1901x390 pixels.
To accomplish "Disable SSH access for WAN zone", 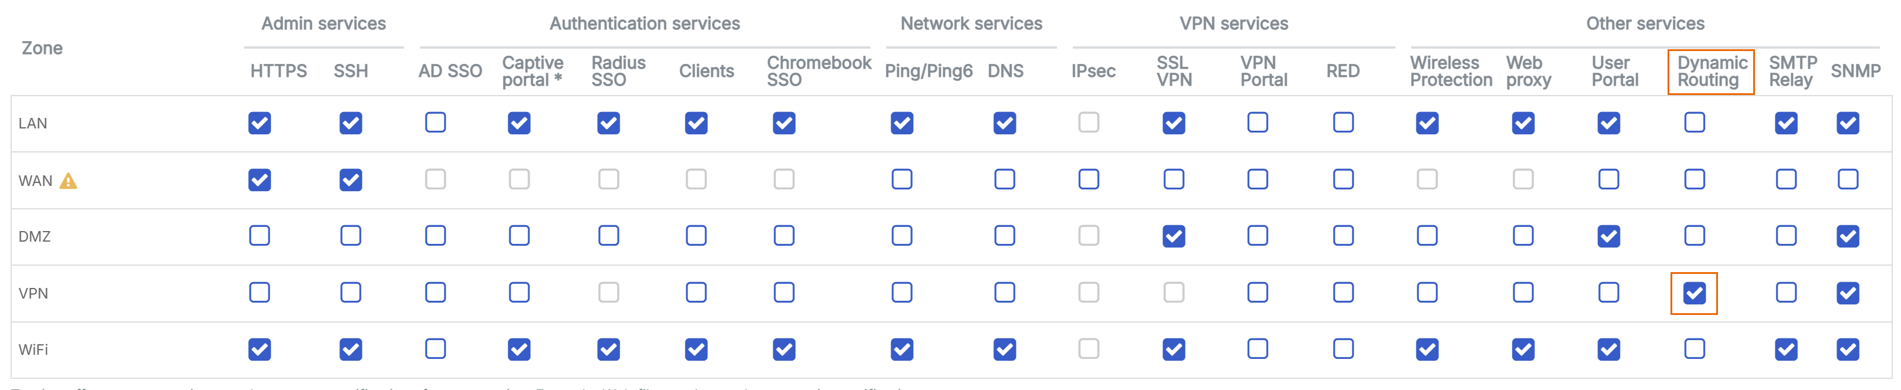I will point(351,180).
